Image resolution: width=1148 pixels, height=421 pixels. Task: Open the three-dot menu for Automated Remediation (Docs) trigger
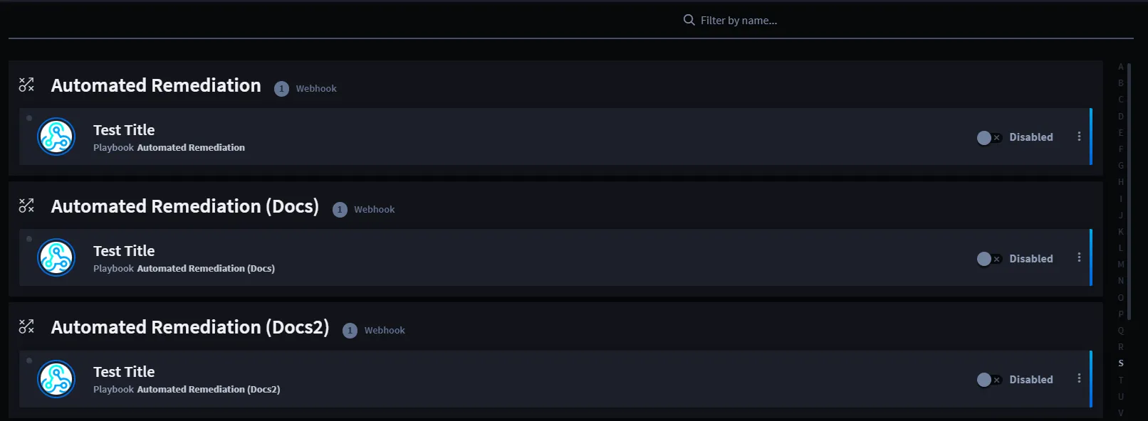(1079, 257)
